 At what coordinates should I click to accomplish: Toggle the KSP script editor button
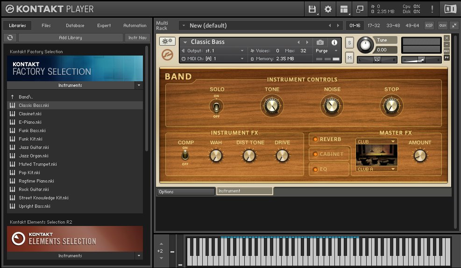[429, 26]
